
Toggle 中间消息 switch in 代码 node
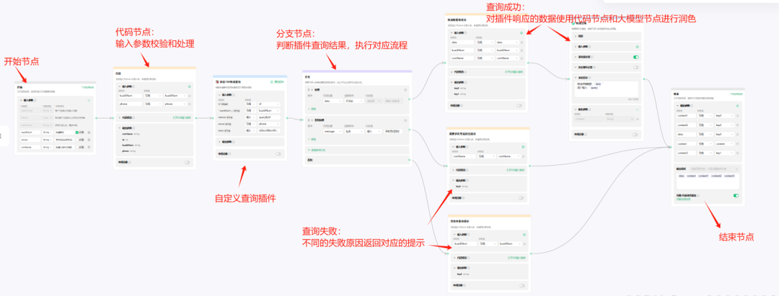[x=188, y=162]
